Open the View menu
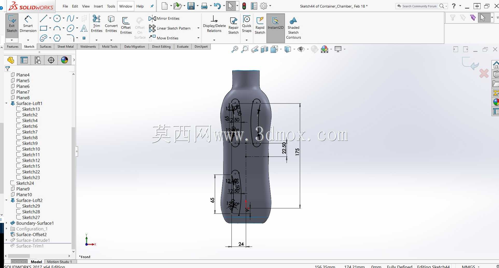This screenshot has height=268, width=499. 86,6
